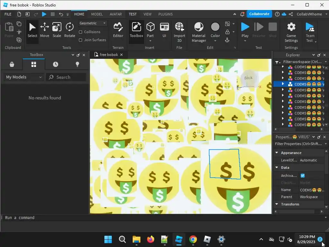Viewport: 329px width, 247px height.
Task: Open Toolbox Marketplace bag tab
Action: (x=12, y=64)
